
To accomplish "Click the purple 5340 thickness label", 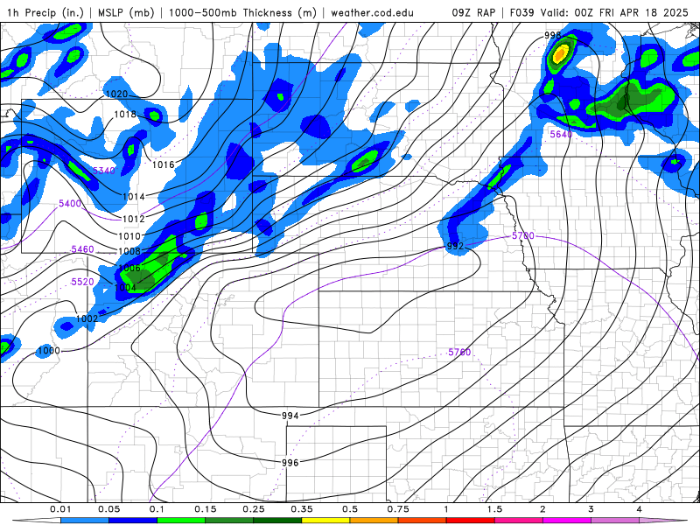I will point(104,171).
